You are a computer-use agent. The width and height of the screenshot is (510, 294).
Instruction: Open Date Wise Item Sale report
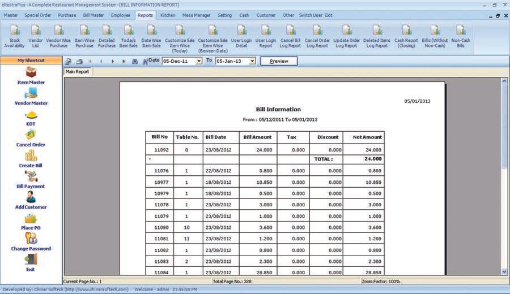tap(151, 37)
